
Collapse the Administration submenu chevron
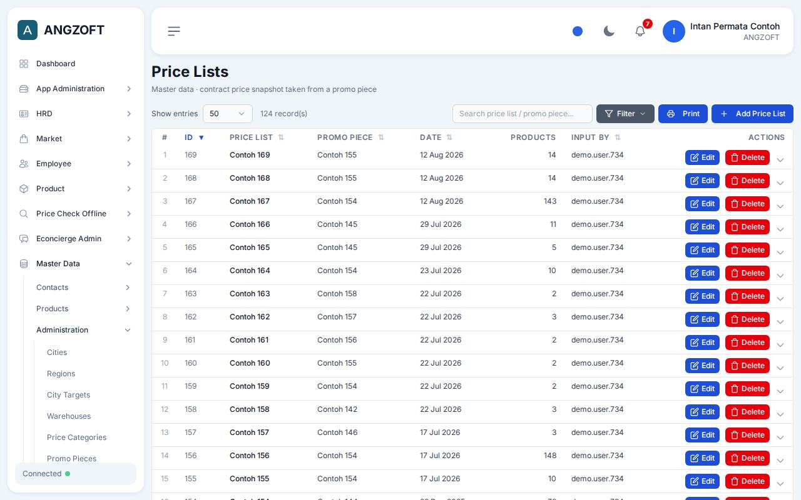128,330
